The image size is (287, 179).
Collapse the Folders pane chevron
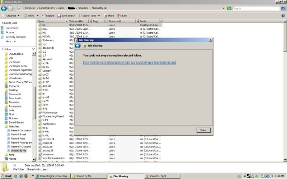pyautogui.click(x=33, y=49)
